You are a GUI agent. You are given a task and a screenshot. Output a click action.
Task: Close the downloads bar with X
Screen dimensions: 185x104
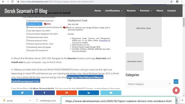coord(182,100)
